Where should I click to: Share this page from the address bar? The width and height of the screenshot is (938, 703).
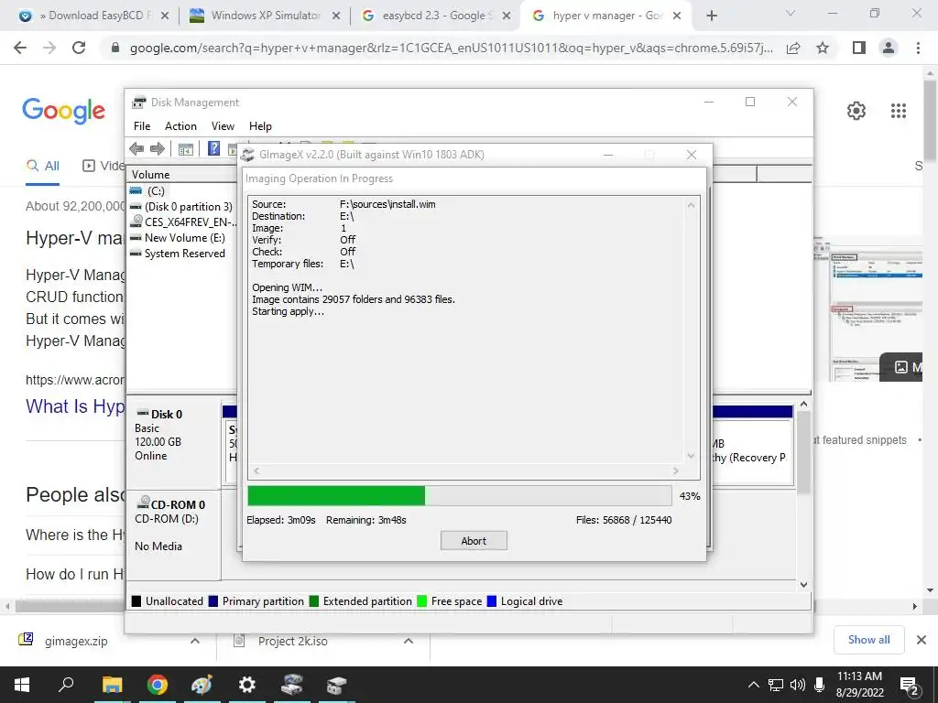(x=793, y=48)
